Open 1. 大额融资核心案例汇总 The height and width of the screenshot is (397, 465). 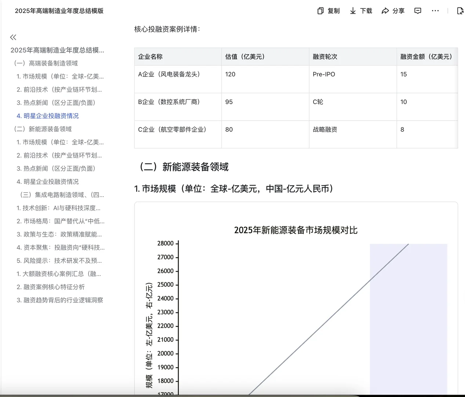59,273
